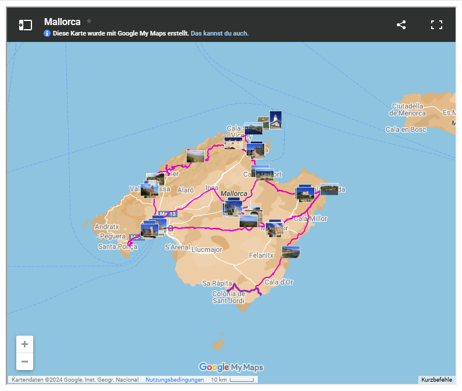Open the bay photo near Cala Sant Vicenç
Screen dimensions: 462x391
254,129
